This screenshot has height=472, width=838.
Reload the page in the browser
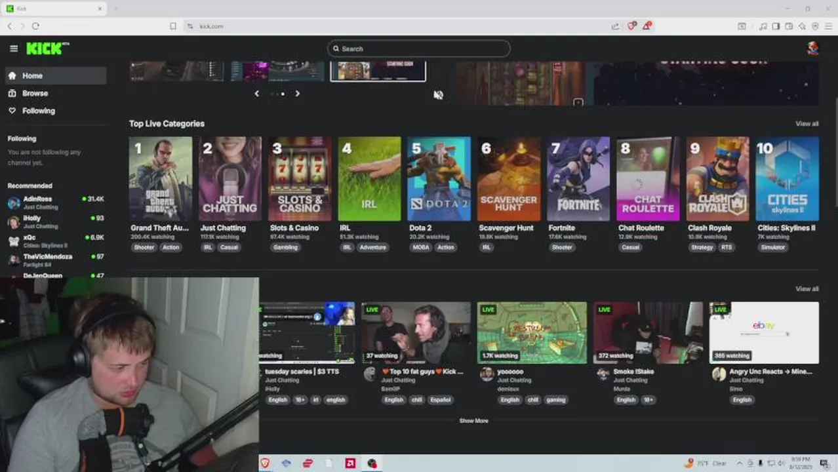point(35,26)
